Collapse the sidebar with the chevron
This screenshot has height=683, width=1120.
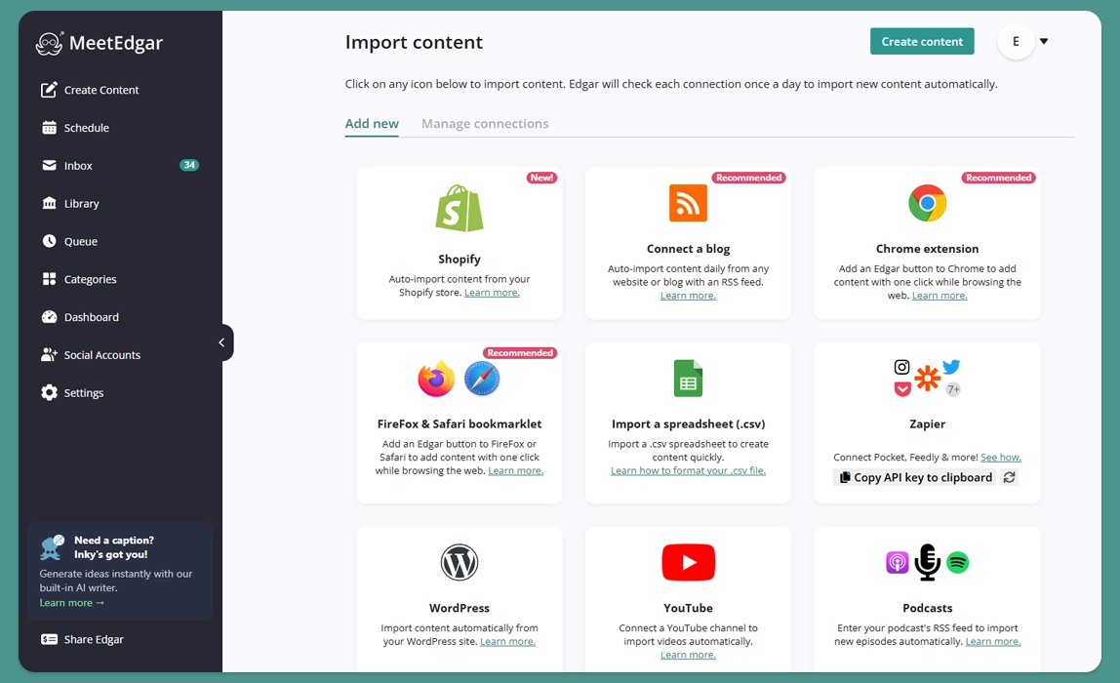pyautogui.click(x=221, y=341)
